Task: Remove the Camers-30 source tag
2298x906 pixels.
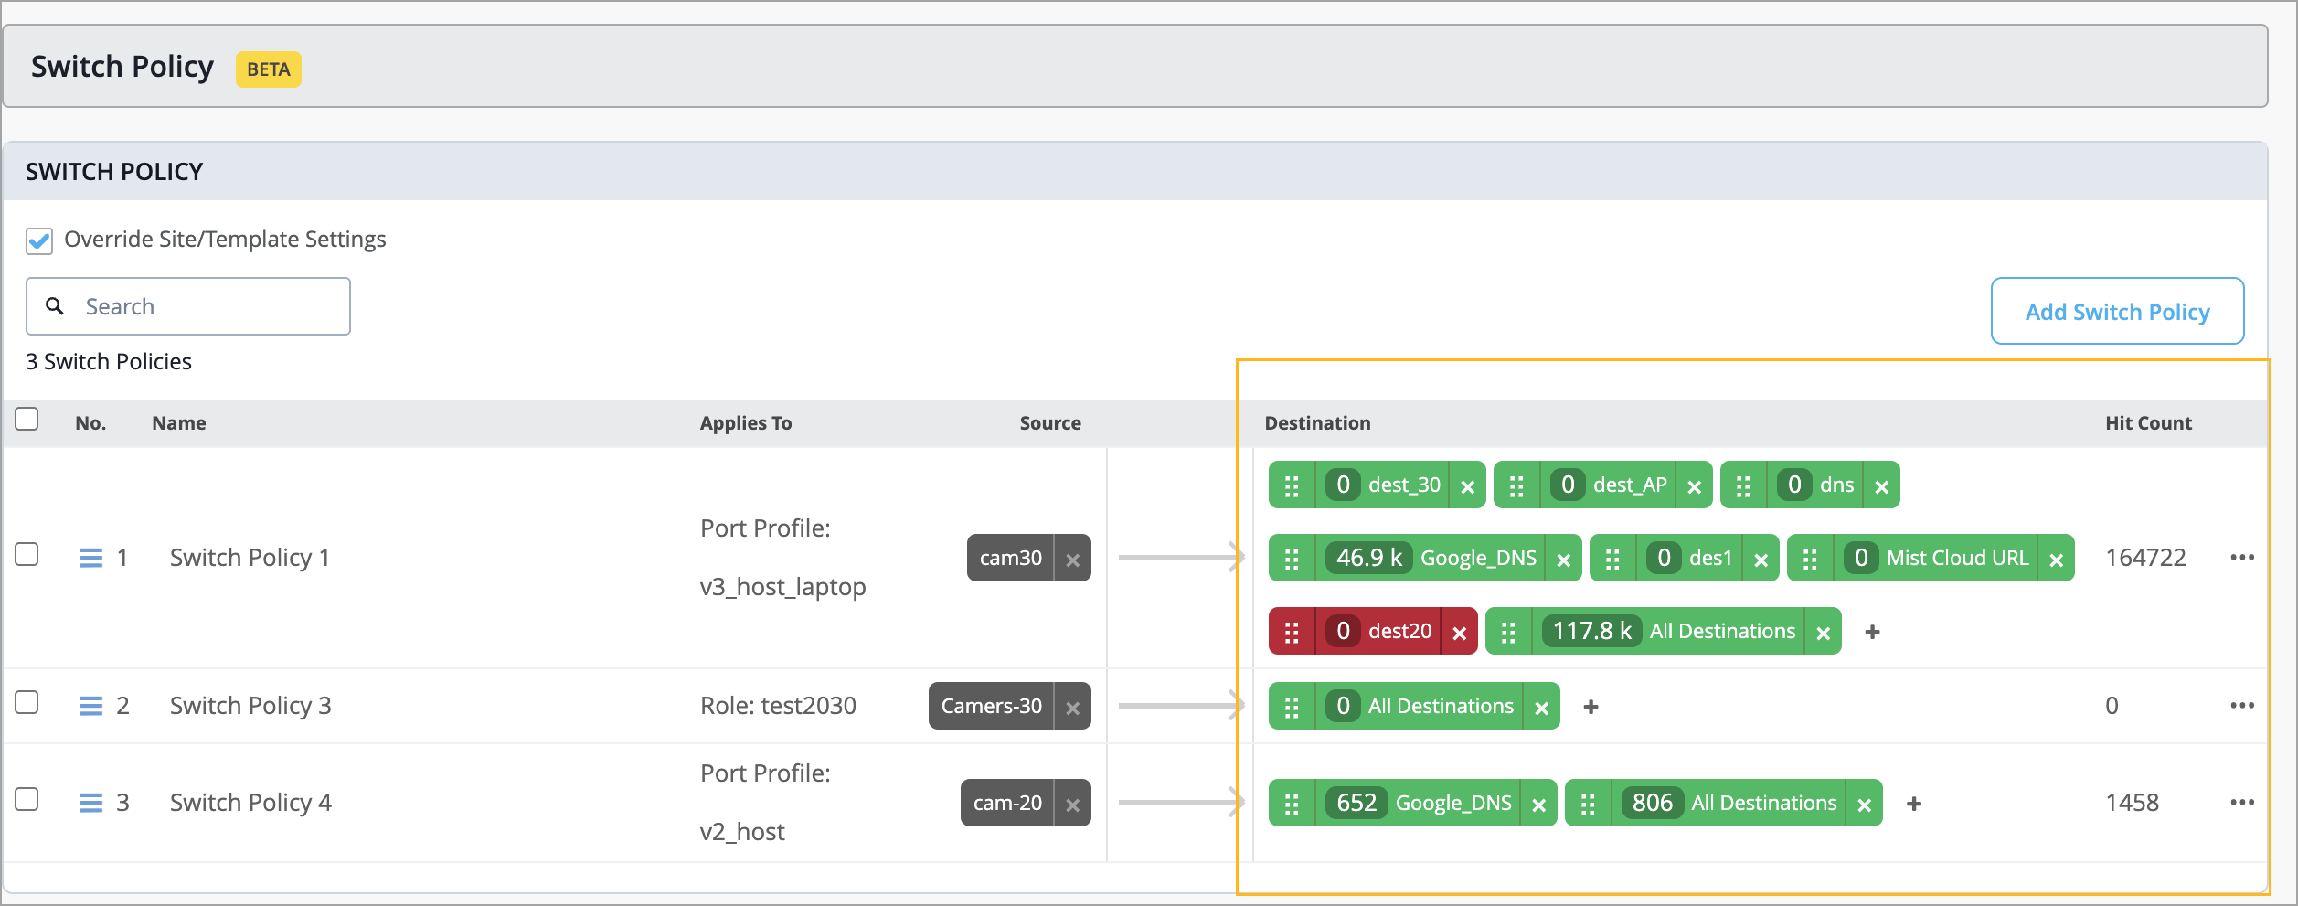Action: pos(1071,705)
